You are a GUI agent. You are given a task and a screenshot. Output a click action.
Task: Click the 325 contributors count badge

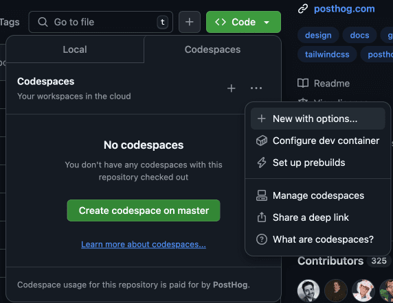379,260
